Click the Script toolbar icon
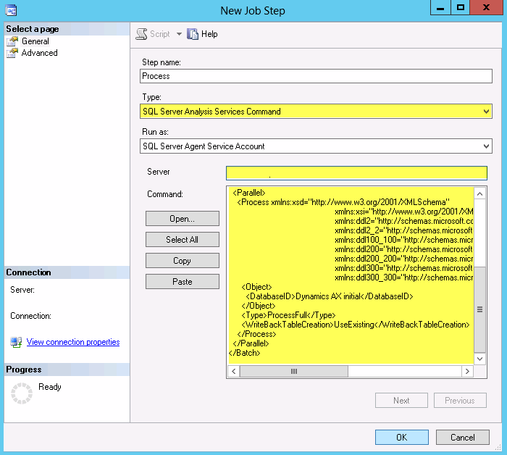507x455 pixels. [141, 34]
